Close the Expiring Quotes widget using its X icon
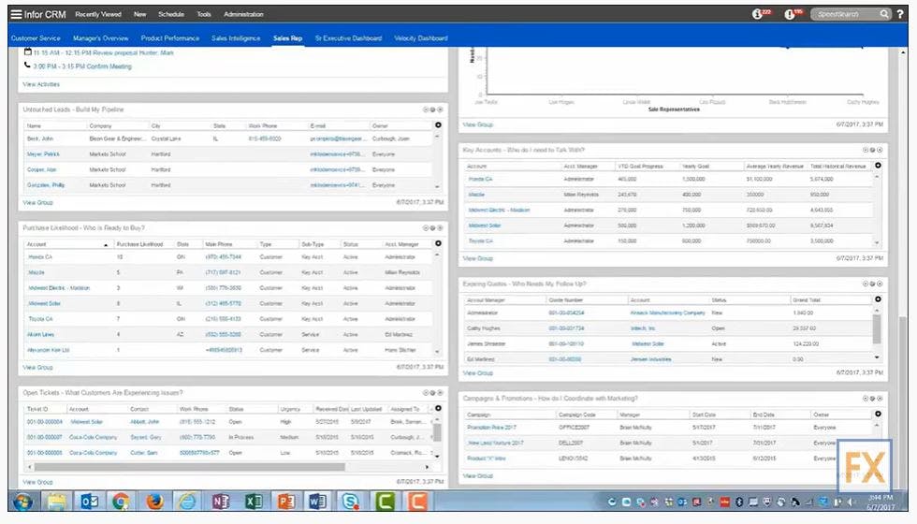 [880, 284]
